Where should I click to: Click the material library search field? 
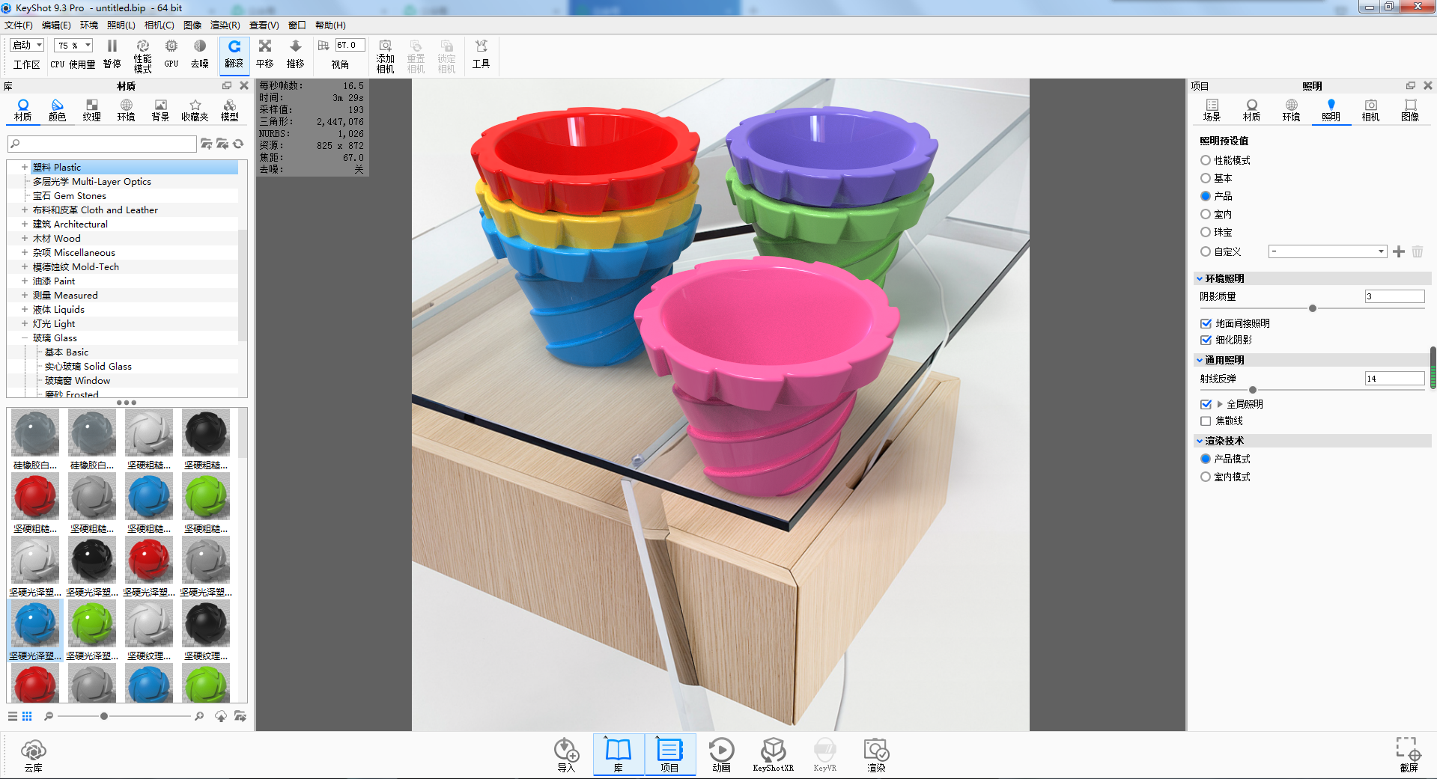click(x=102, y=144)
